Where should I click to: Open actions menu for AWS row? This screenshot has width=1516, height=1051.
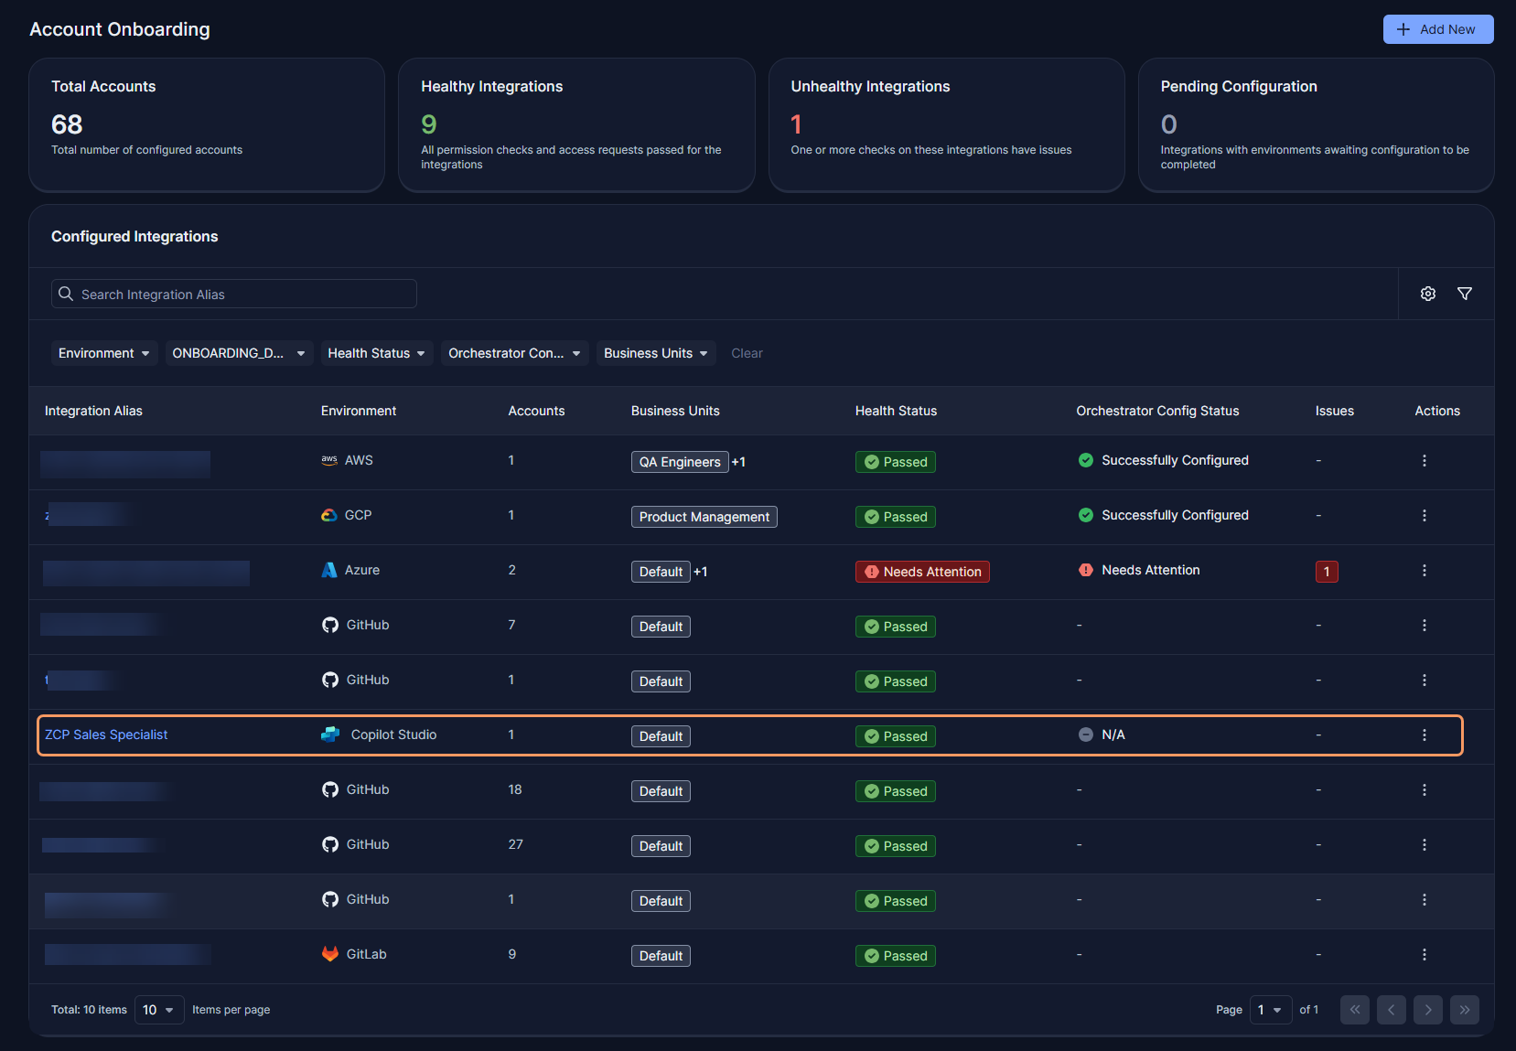pos(1424,461)
